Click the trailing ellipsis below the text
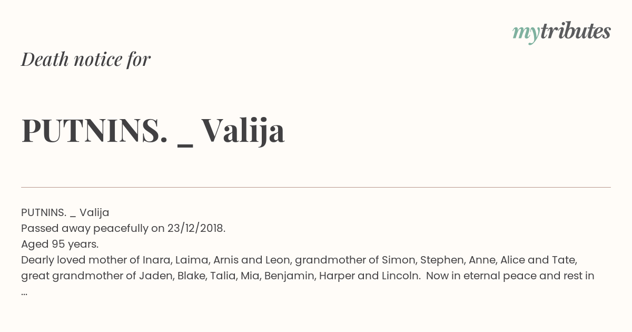 click(24, 291)
